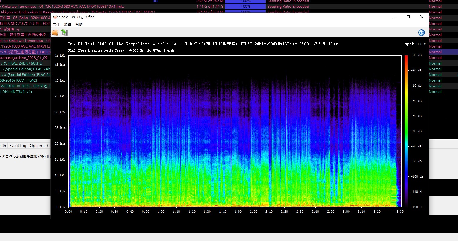Click the spectrogram color scale legend bar

(406, 131)
